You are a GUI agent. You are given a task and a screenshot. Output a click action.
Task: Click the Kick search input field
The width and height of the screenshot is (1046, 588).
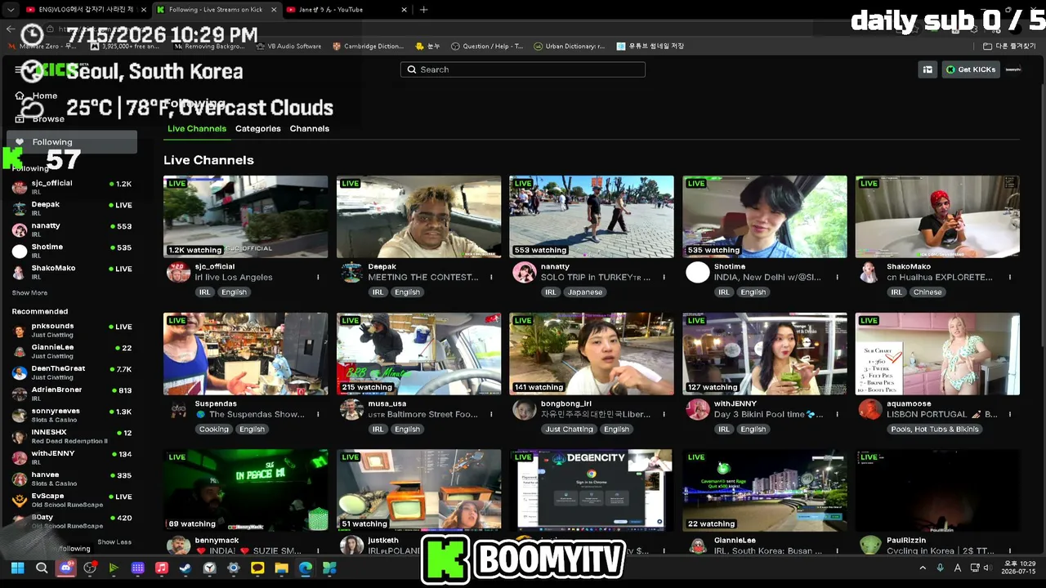tap(523, 69)
